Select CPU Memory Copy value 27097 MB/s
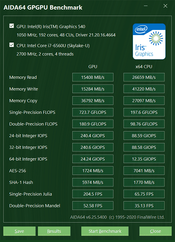The image size is (175, 242). coord(144,101)
